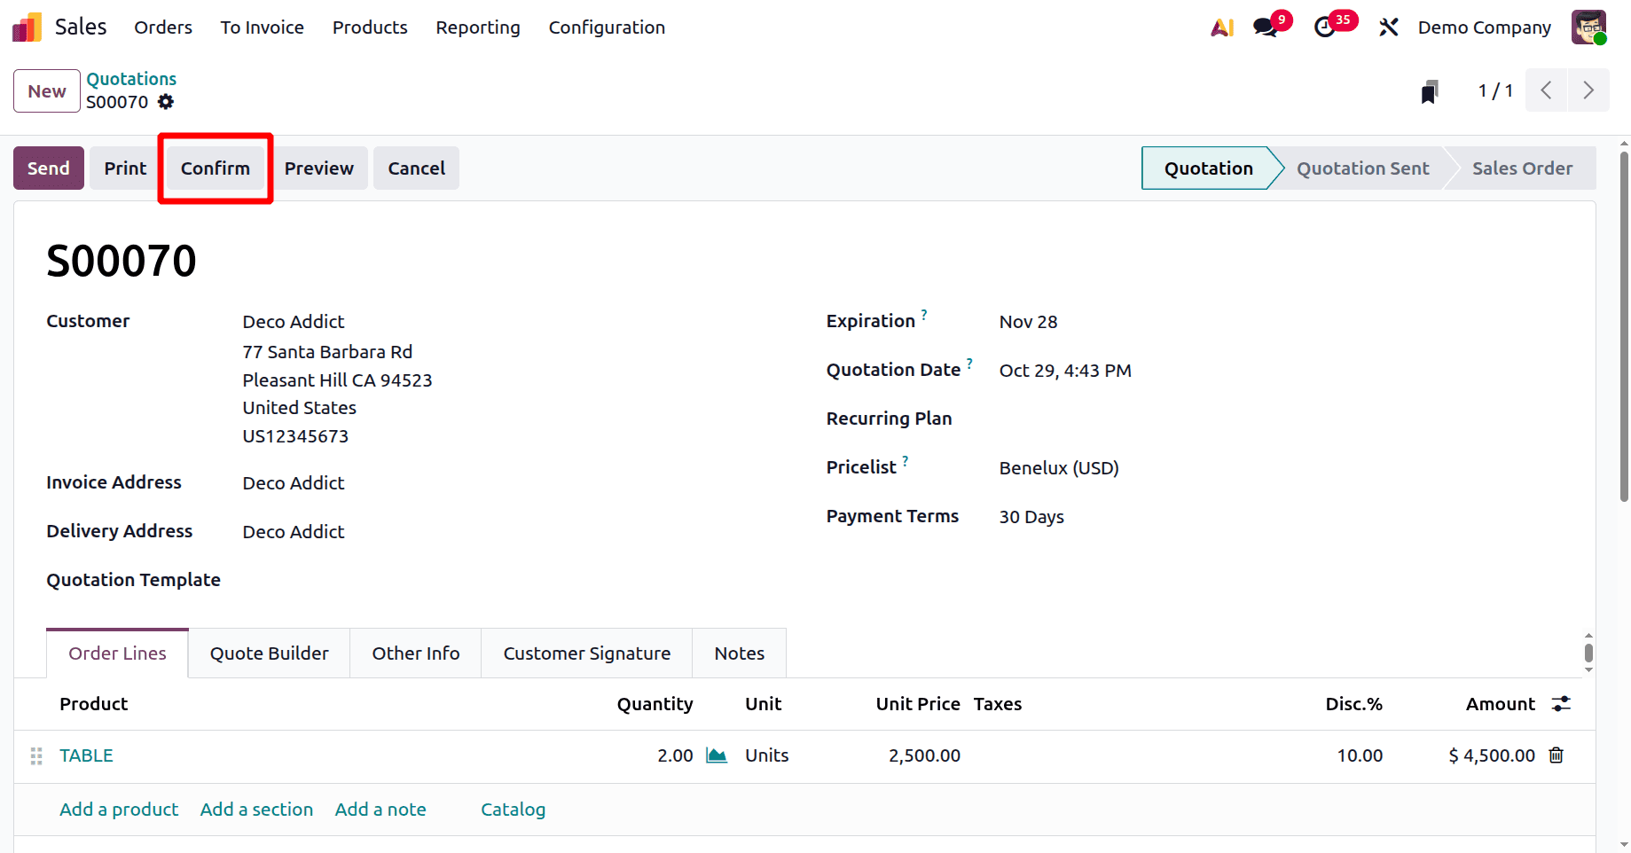
Task: Switch to the Other Info tab
Action: click(x=415, y=653)
